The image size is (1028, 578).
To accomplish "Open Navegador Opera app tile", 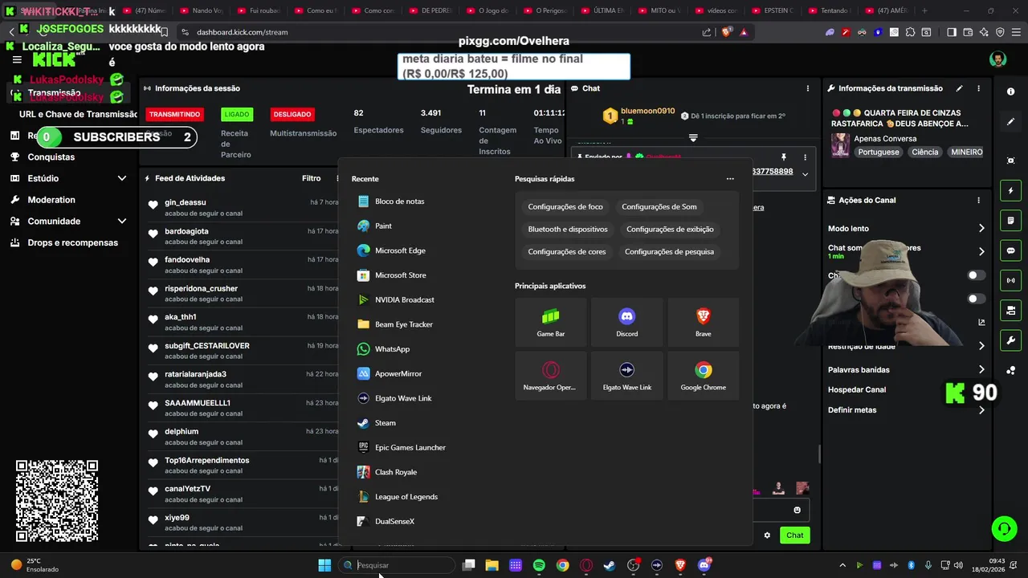I will point(551,376).
